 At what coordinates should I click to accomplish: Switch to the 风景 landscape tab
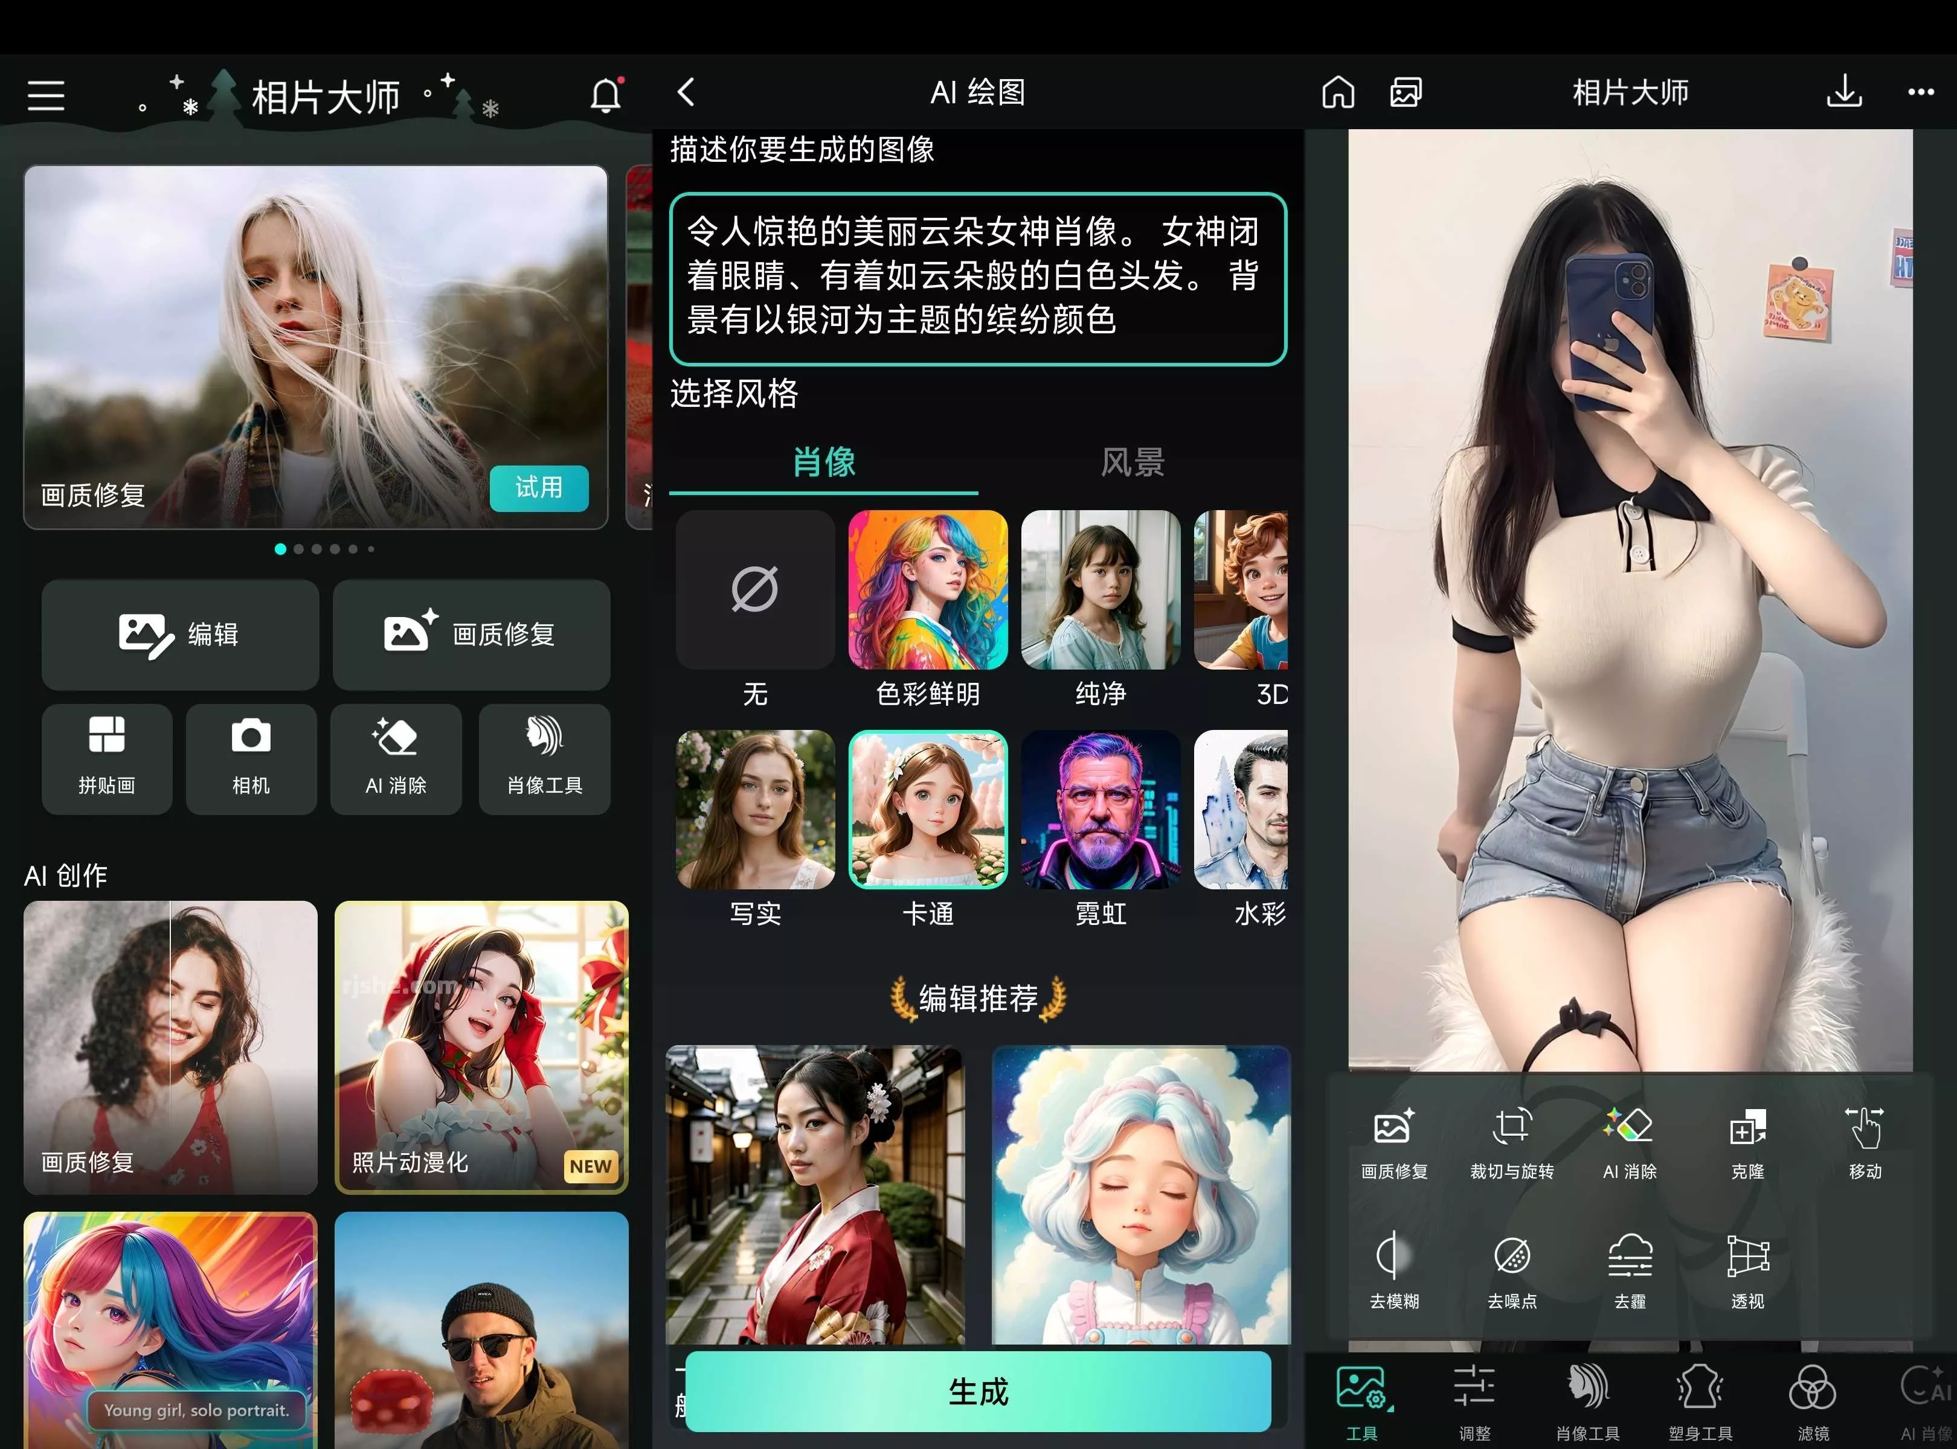click(1130, 462)
